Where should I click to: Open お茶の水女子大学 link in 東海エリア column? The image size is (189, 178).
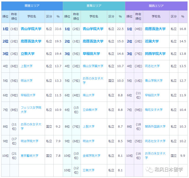click(x=93, y=81)
